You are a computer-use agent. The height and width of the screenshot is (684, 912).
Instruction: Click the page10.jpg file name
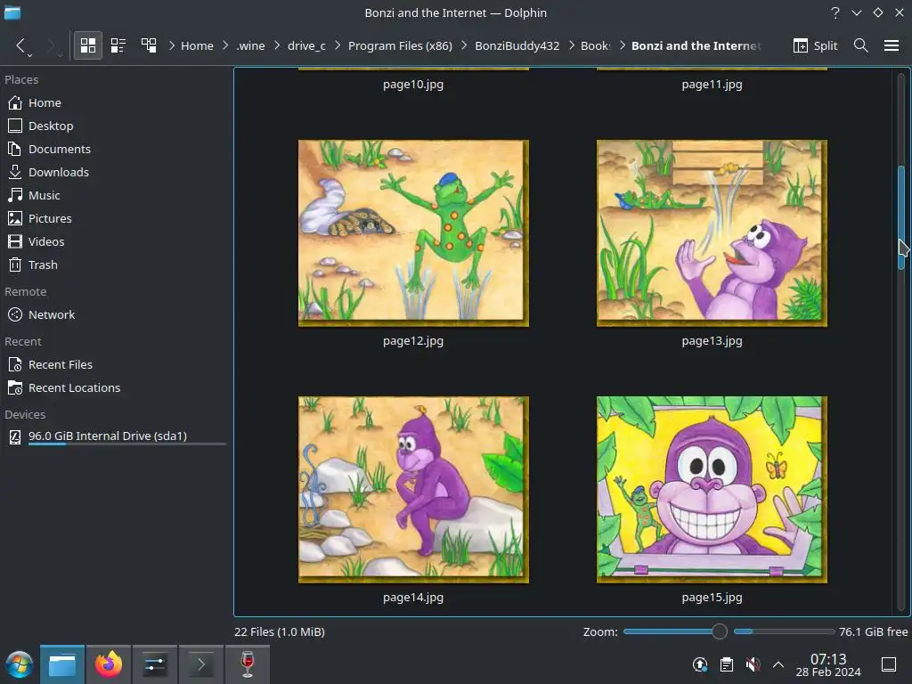(x=413, y=85)
